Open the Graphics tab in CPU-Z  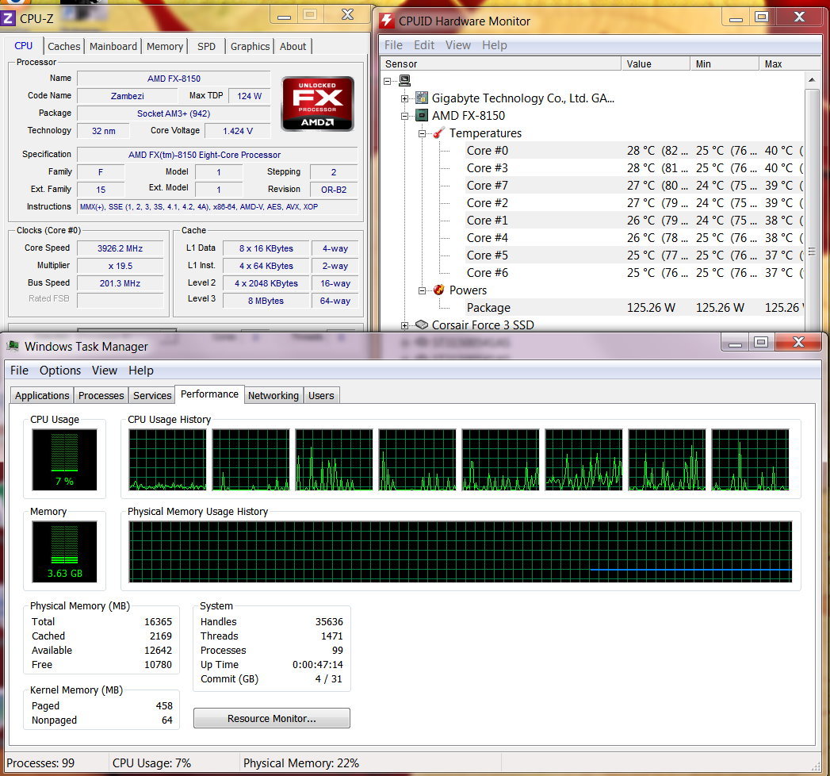[x=250, y=47]
